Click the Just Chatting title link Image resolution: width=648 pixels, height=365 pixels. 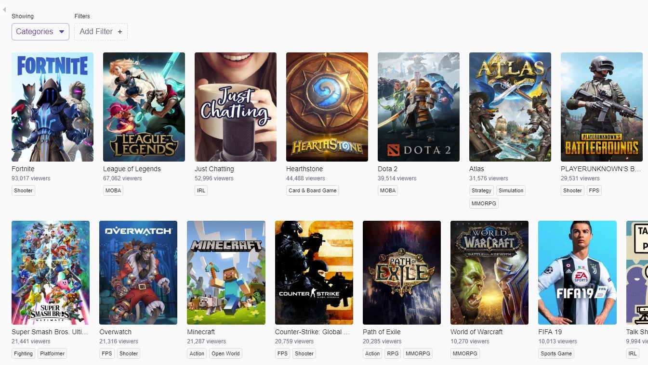point(214,169)
